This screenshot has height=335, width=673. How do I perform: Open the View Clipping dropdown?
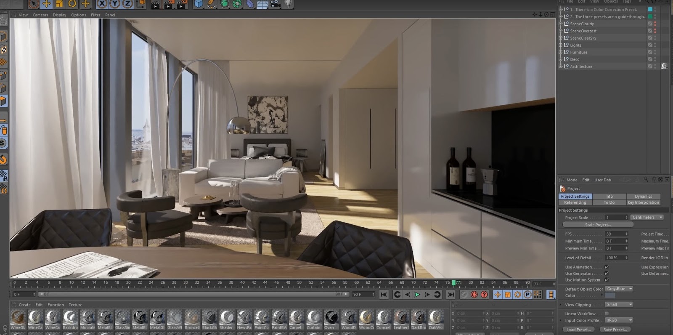point(619,305)
